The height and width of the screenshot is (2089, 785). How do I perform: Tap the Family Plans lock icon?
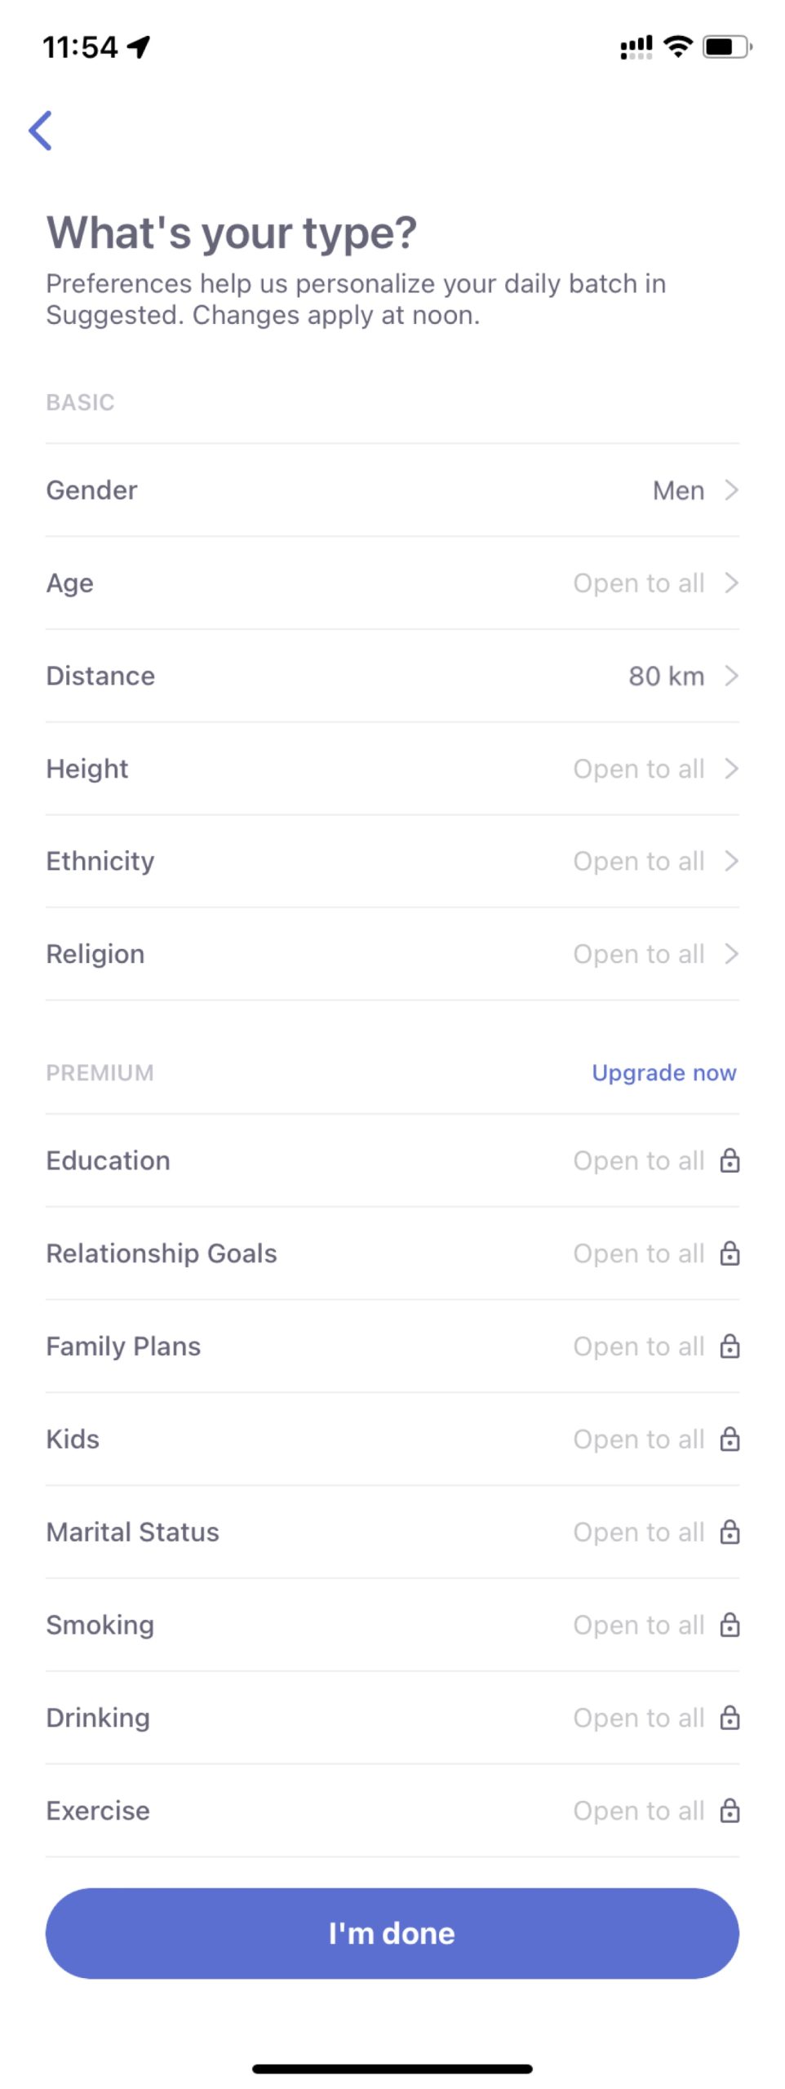730,1346
